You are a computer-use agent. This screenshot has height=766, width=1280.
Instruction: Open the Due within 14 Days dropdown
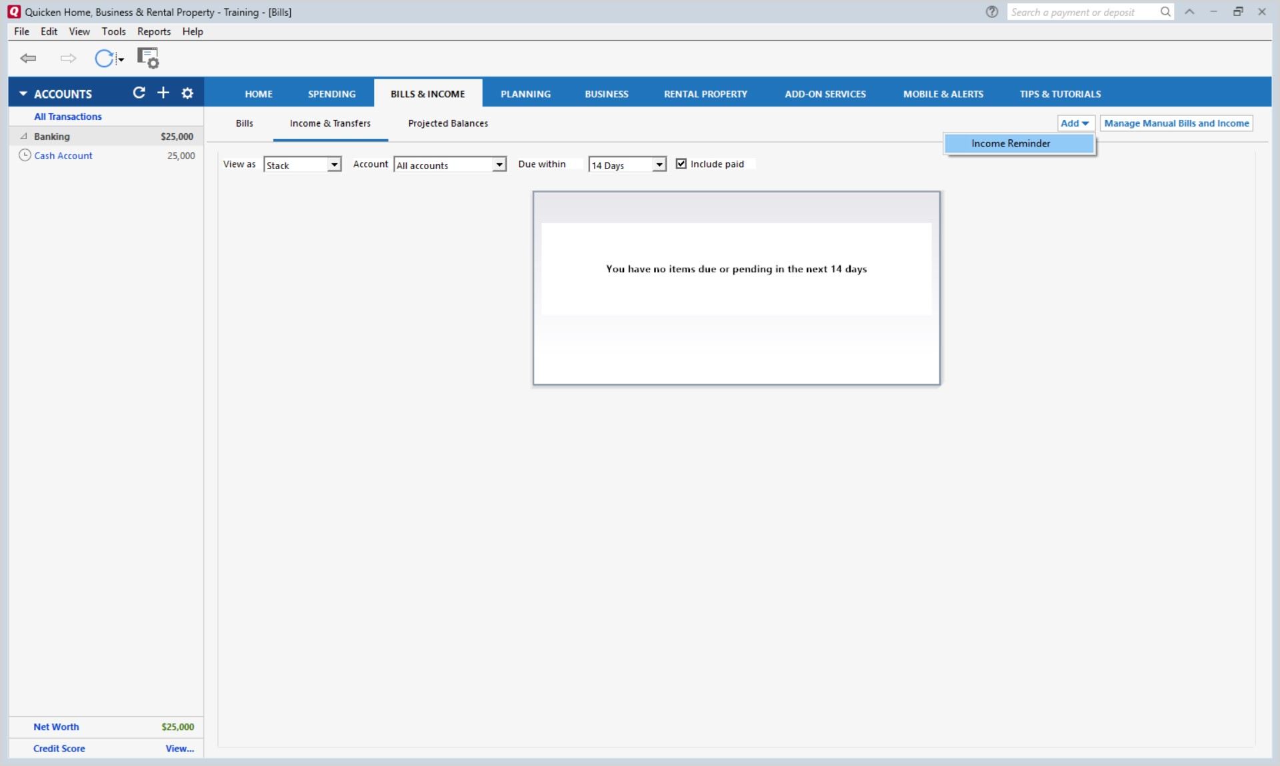pos(659,165)
